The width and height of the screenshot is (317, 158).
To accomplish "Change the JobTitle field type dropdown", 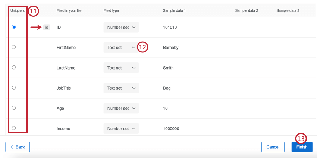I will pyautogui.click(x=121, y=88).
